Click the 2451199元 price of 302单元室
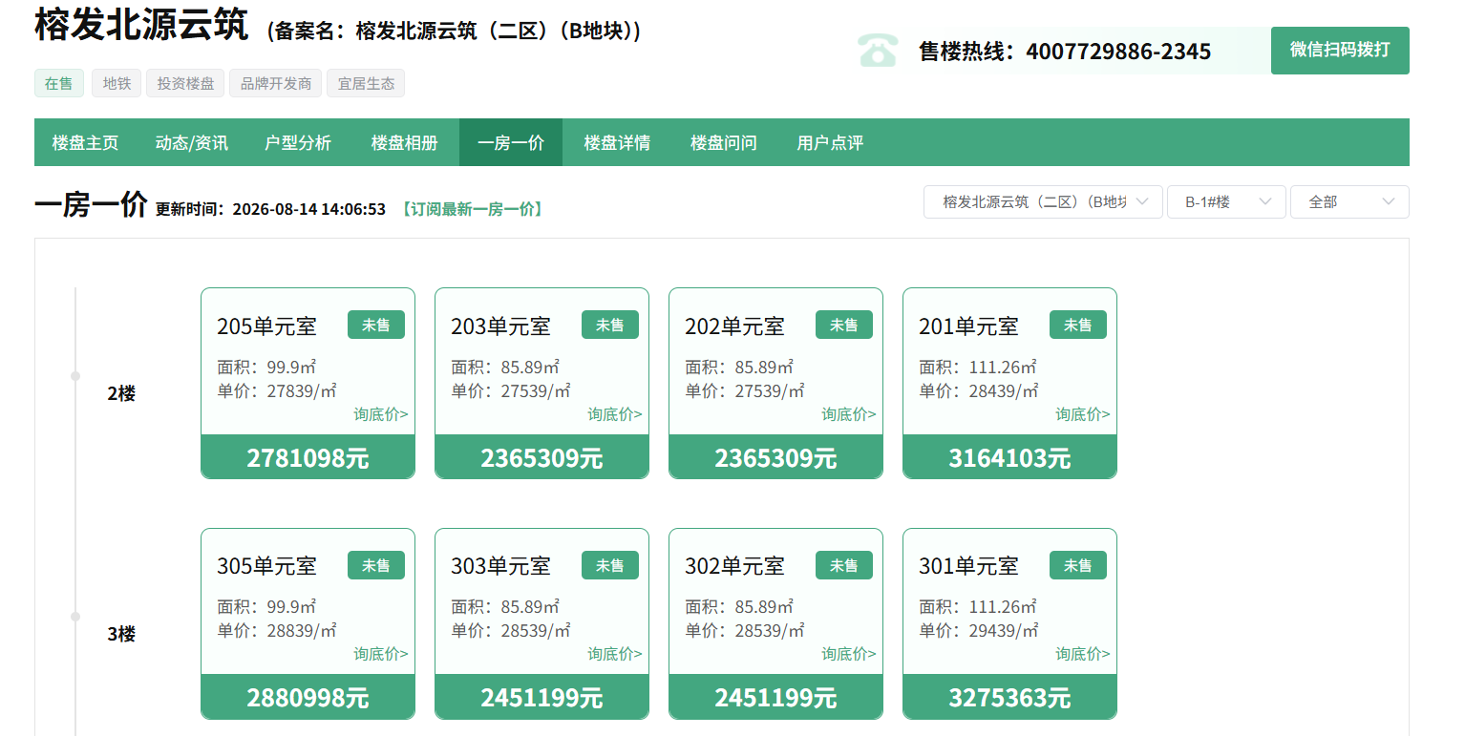 pyautogui.click(x=775, y=697)
